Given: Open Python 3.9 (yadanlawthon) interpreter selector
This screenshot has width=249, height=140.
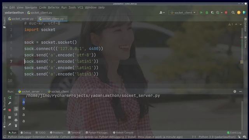Looking at the screenshot, I should pyautogui.click(x=217, y=137).
